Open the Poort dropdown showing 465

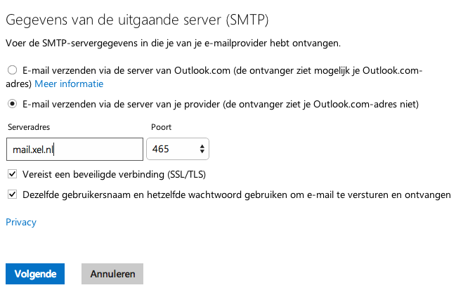pos(177,150)
